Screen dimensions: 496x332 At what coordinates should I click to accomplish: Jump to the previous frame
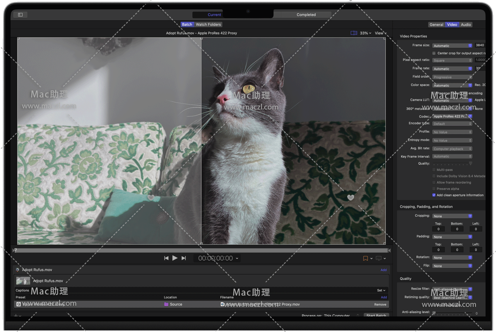point(166,258)
